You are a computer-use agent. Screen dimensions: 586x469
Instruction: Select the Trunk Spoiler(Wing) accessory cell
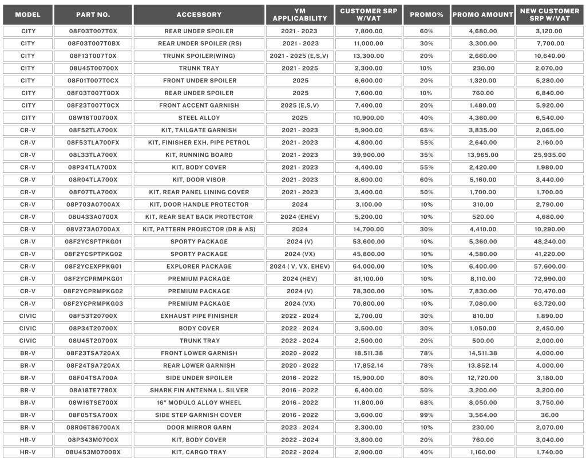tap(199, 56)
